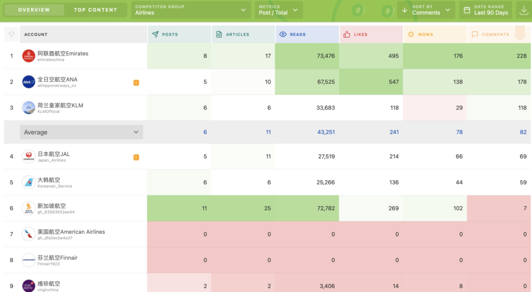The height and width of the screenshot is (292, 532).
Task: Click the Finnair account logo
Action: 29,260
